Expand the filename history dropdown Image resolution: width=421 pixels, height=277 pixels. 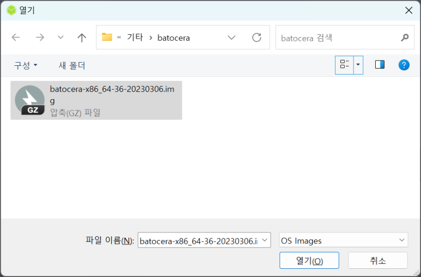pos(265,240)
